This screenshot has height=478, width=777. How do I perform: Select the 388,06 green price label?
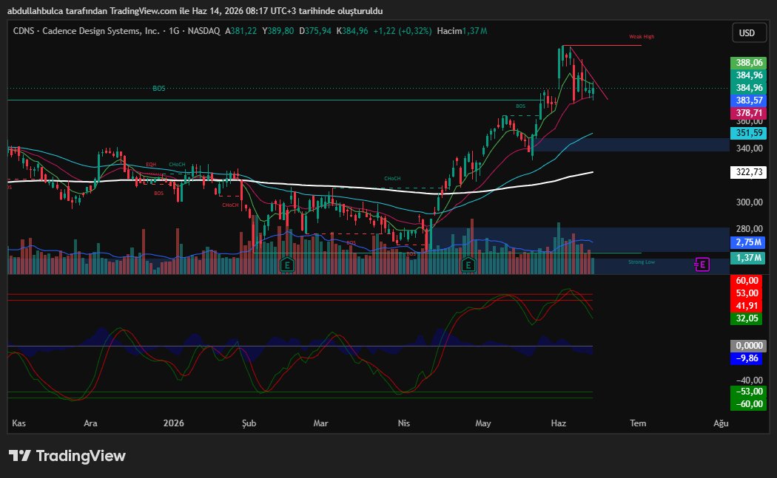748,62
